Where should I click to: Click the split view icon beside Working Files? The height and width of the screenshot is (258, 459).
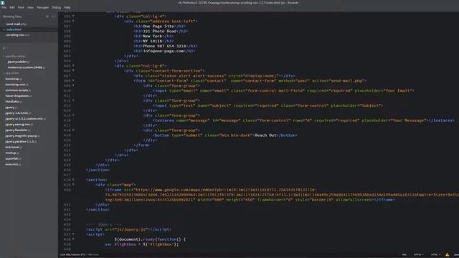[x=54, y=16]
